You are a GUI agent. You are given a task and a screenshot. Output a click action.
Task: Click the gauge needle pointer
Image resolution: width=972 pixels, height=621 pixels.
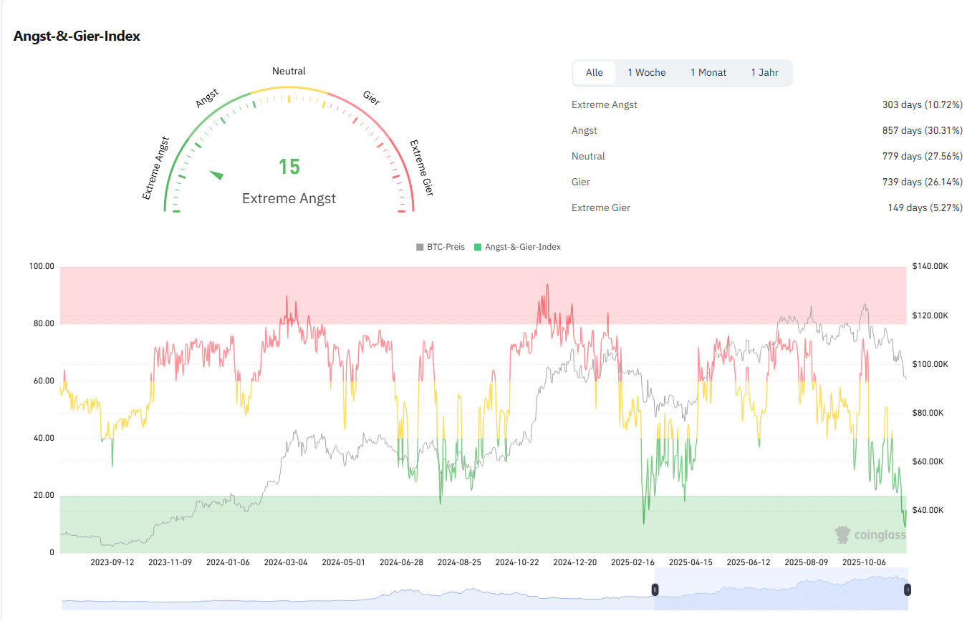click(x=216, y=174)
